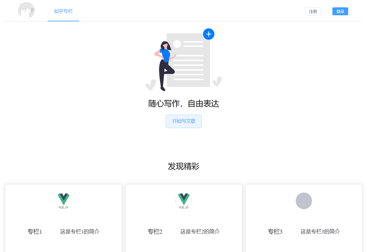Click the gray placeholder avatar of 专栏3
The width and height of the screenshot is (366, 252).
point(304,201)
